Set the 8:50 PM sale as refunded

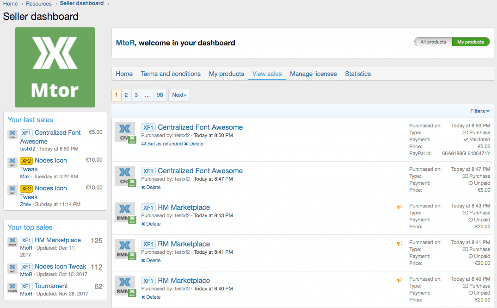coord(161,144)
